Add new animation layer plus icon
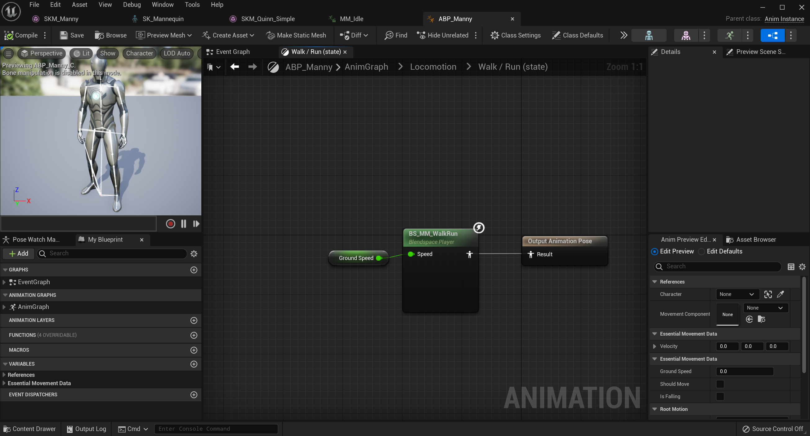This screenshot has height=436, width=810. tap(194, 320)
